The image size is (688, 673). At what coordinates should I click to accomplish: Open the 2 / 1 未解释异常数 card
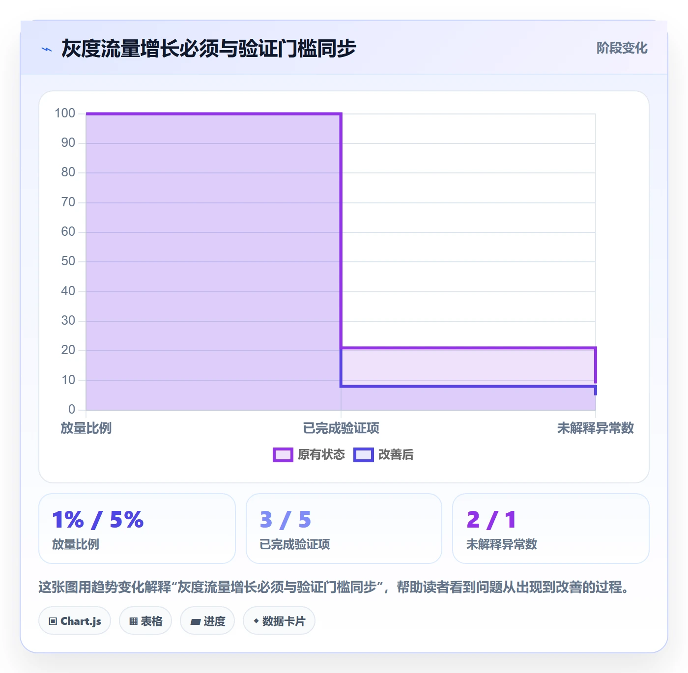(x=551, y=529)
